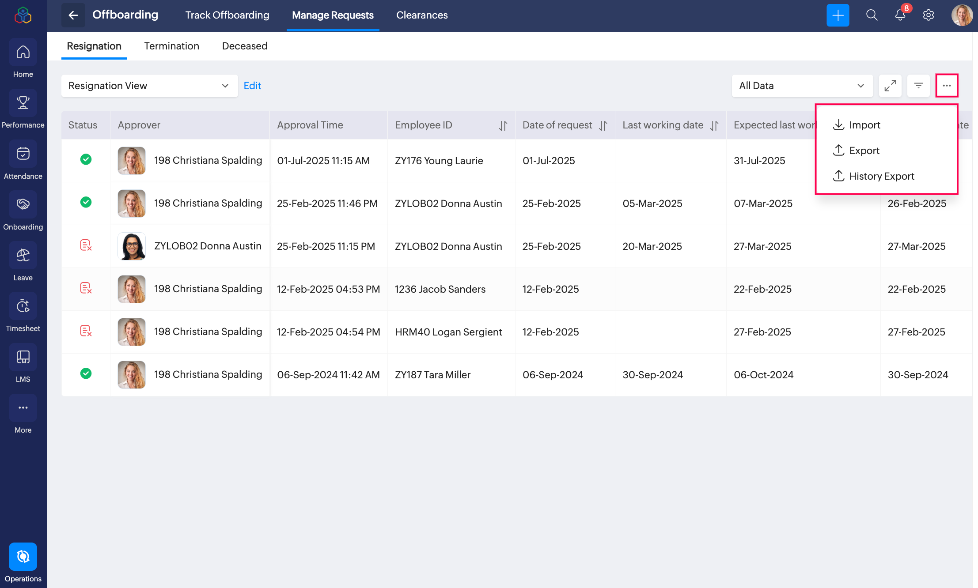This screenshot has width=978, height=588.
Task: Open the All Data dropdown
Action: point(802,86)
